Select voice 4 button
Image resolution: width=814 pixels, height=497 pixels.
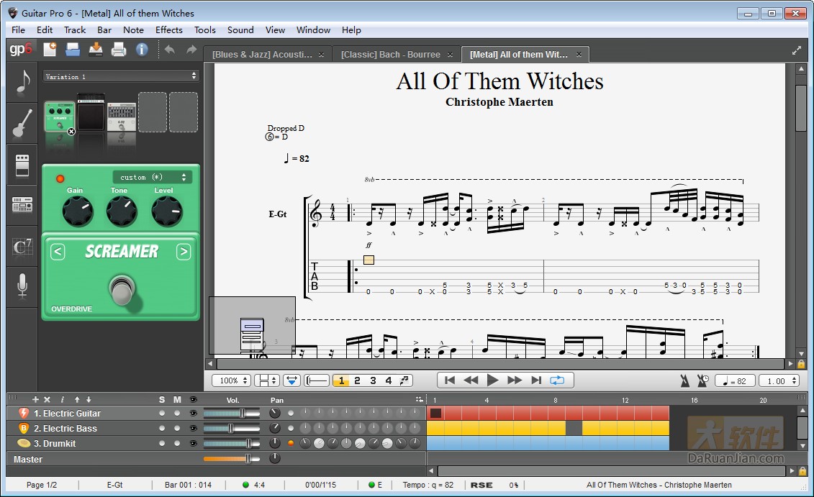click(x=389, y=380)
